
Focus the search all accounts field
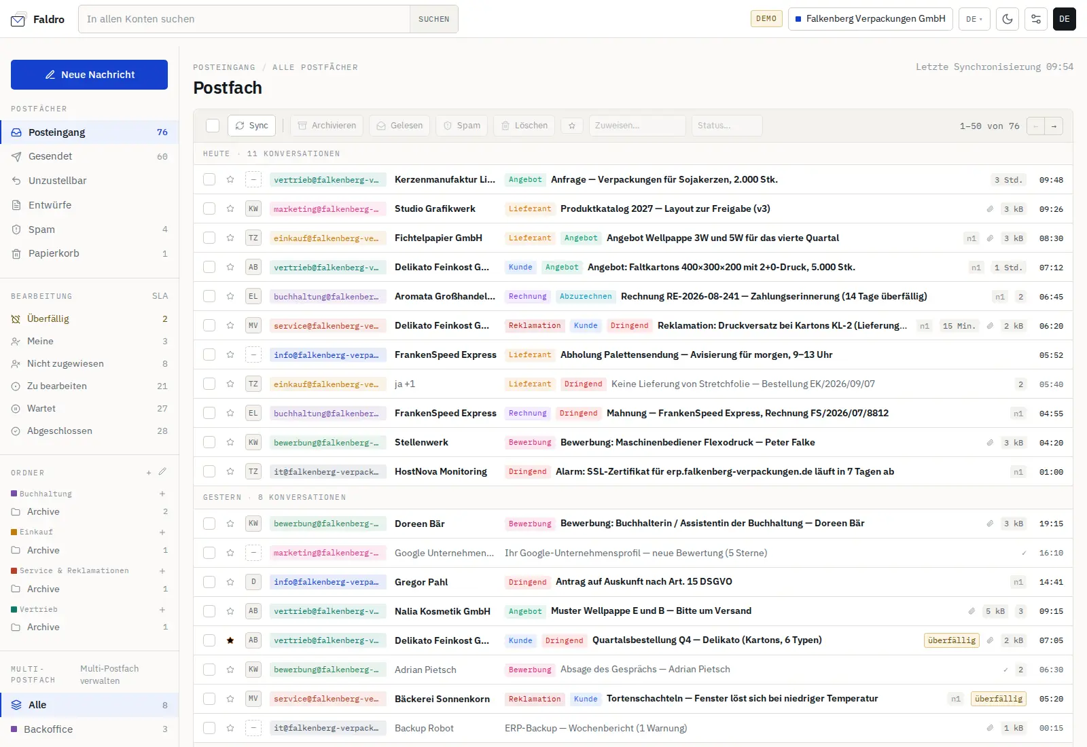[x=245, y=19]
